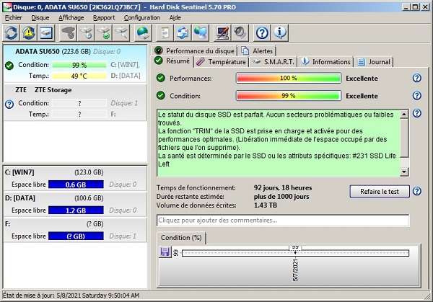This screenshot has height=302, width=433.
Task: Select the ADATA SU650 disk entry
Action: tap(75, 63)
